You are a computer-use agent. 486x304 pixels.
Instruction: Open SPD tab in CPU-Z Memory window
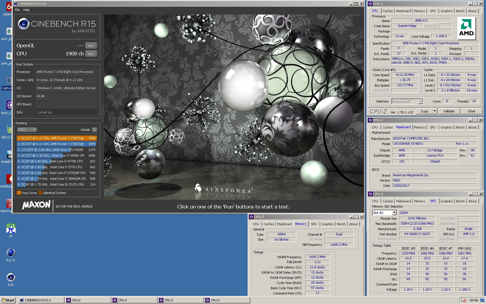click(314, 224)
